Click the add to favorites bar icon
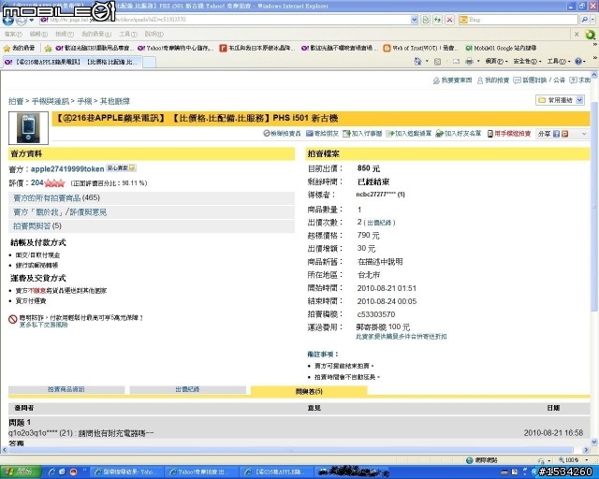Image resolution: width=599 pixels, height=479 pixels. point(48,48)
